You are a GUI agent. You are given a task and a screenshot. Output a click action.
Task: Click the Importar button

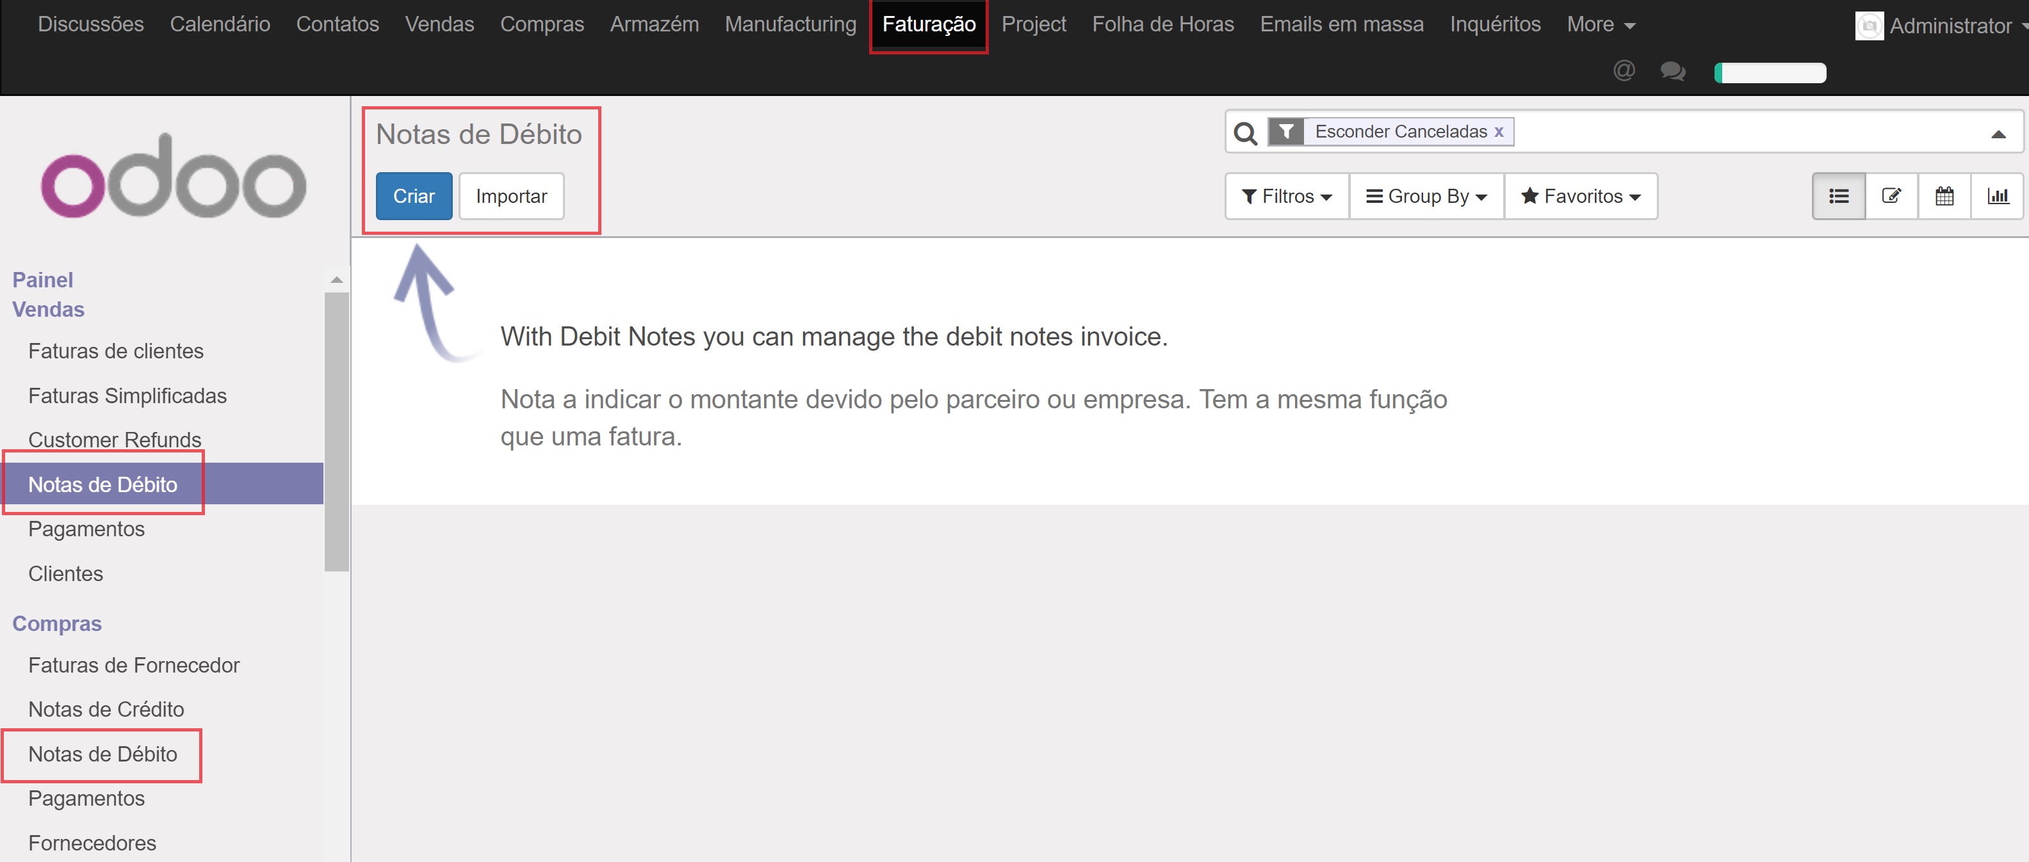point(511,196)
